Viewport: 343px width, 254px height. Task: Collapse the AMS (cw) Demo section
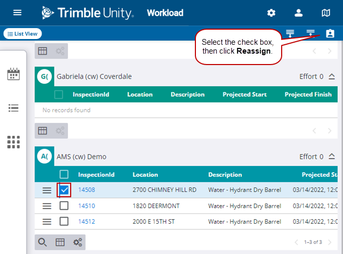point(332,157)
